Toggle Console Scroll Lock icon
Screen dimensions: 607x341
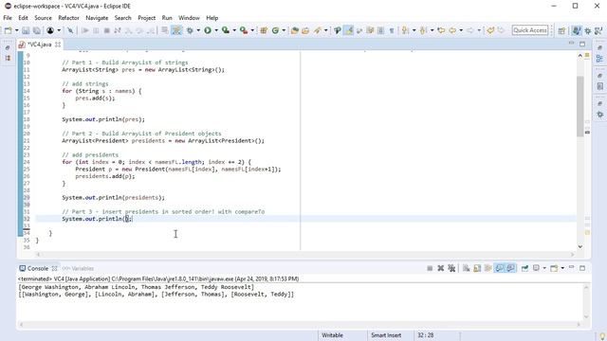coord(477,268)
